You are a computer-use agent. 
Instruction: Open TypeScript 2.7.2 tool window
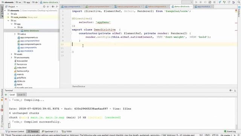(x=50, y=131)
